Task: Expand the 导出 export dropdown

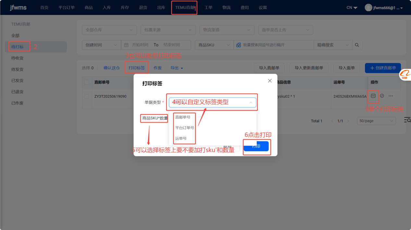Action: click(x=177, y=68)
